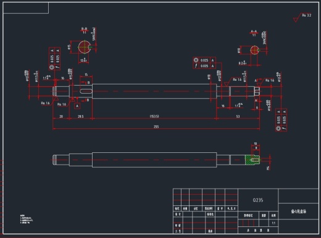Pick the keyway slot on the upper shaft view
321x238 pixels.
click(x=86, y=91)
